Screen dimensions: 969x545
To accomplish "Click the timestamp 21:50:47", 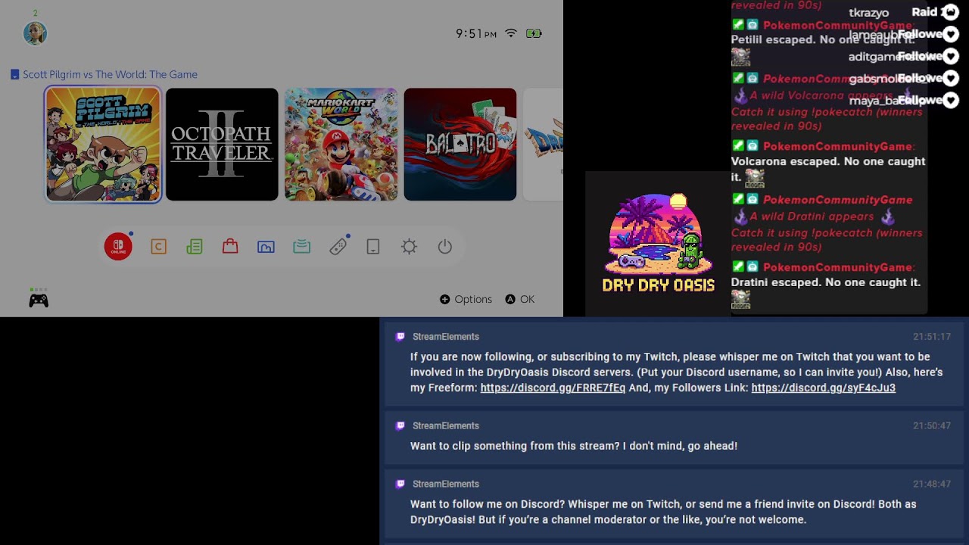I will click(x=932, y=426).
